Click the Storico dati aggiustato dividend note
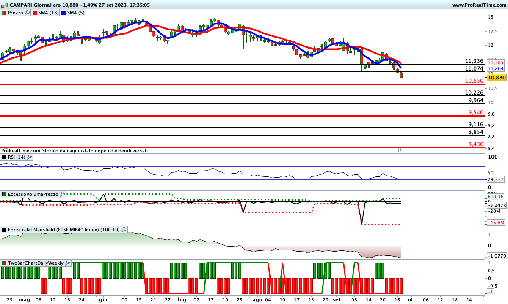508x304 pixels. point(95,150)
